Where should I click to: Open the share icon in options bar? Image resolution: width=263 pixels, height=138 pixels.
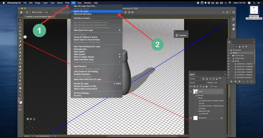234,12
